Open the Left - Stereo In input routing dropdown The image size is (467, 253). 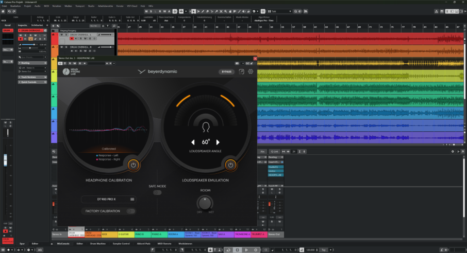point(32,68)
